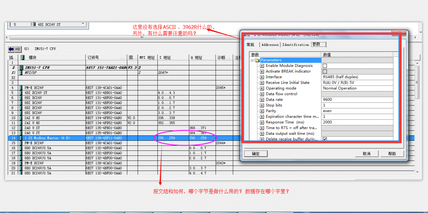This screenshot has width=428, height=213.
Task: Open the Interface value RS485 (half duplex)
Action: (357, 77)
